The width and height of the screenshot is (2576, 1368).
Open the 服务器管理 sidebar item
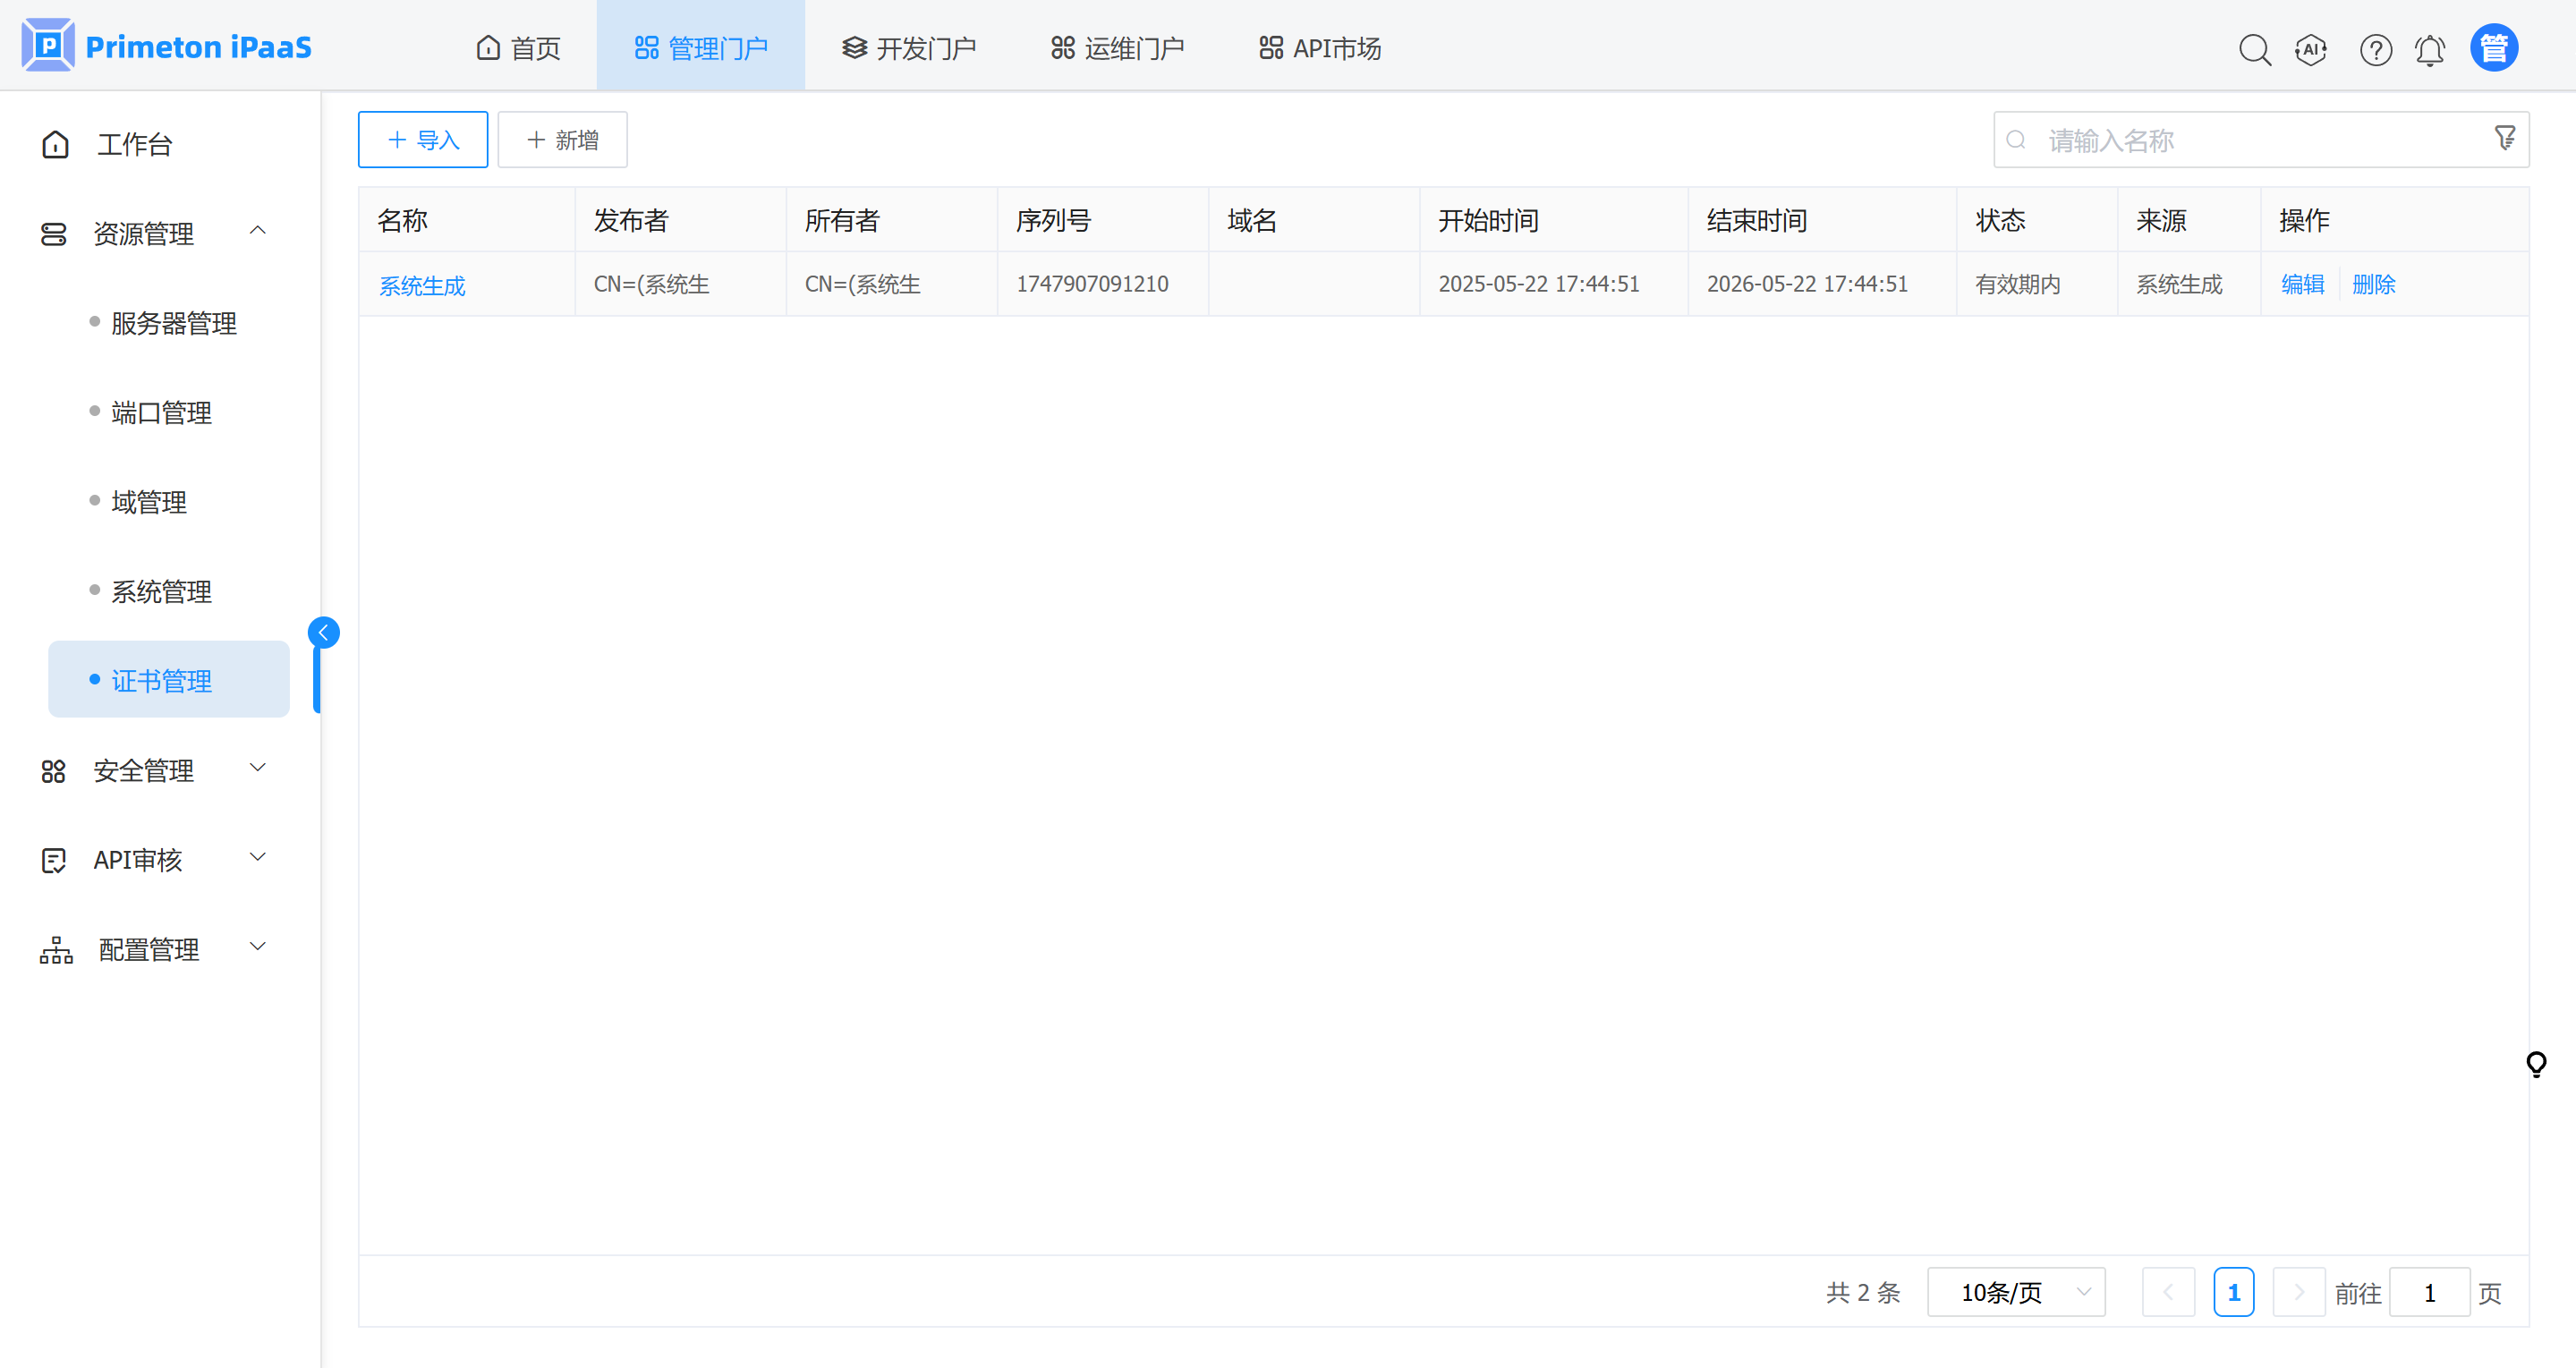(174, 323)
